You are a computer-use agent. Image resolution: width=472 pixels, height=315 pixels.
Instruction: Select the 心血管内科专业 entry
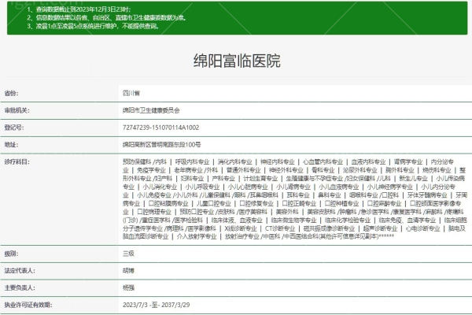click(x=323, y=162)
